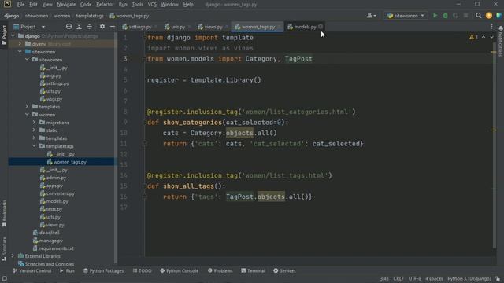Select opened file target icon in Project panel
Screen dimensions: 504x283
coord(69,27)
